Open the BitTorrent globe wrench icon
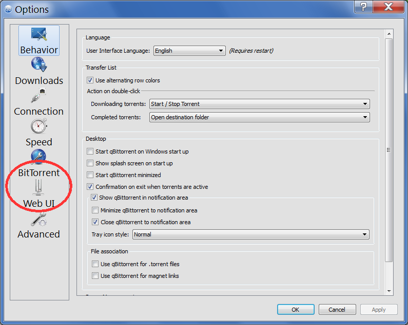The image size is (408, 325). 38,157
